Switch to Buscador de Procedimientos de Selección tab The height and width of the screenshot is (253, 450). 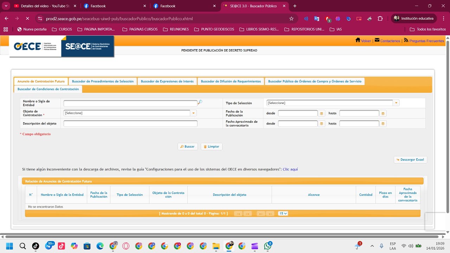pyautogui.click(x=103, y=81)
